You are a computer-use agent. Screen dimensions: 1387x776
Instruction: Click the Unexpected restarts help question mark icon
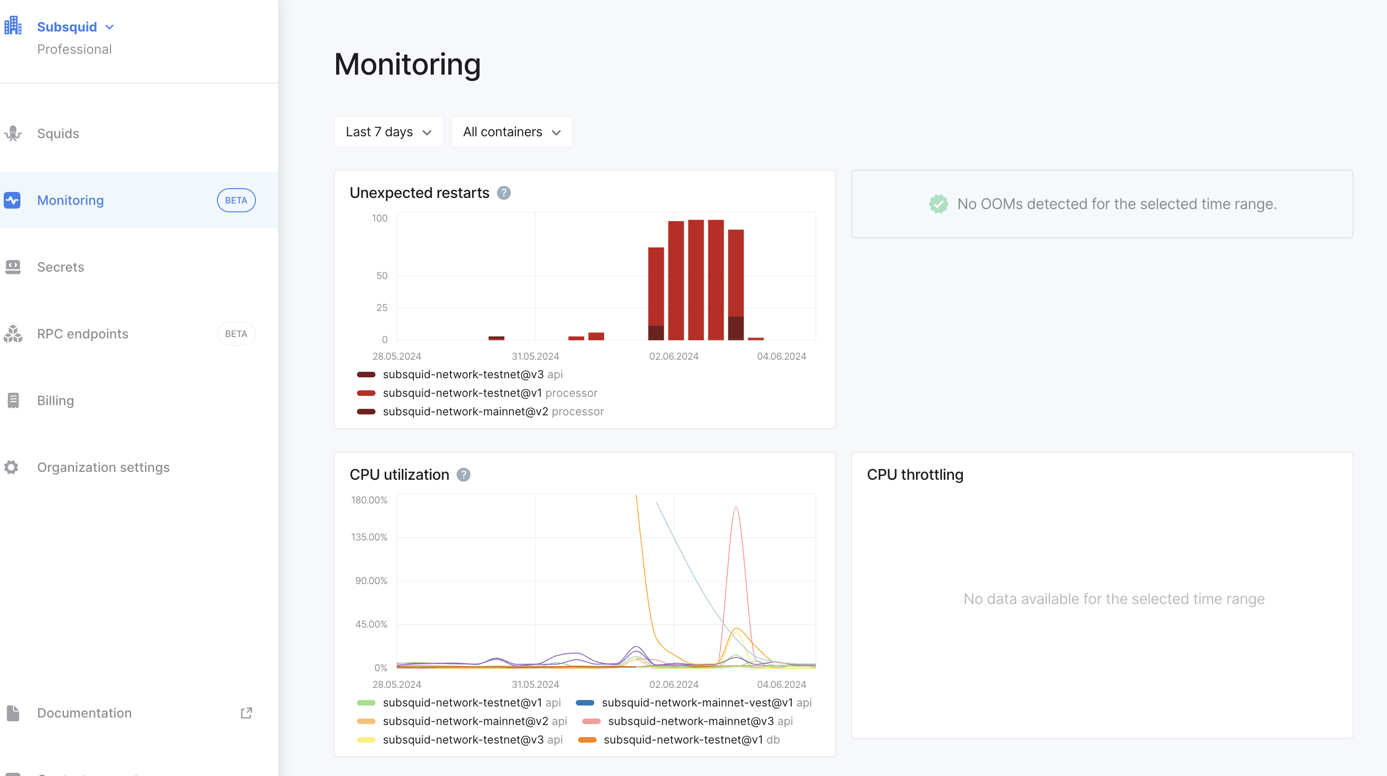pyautogui.click(x=505, y=192)
